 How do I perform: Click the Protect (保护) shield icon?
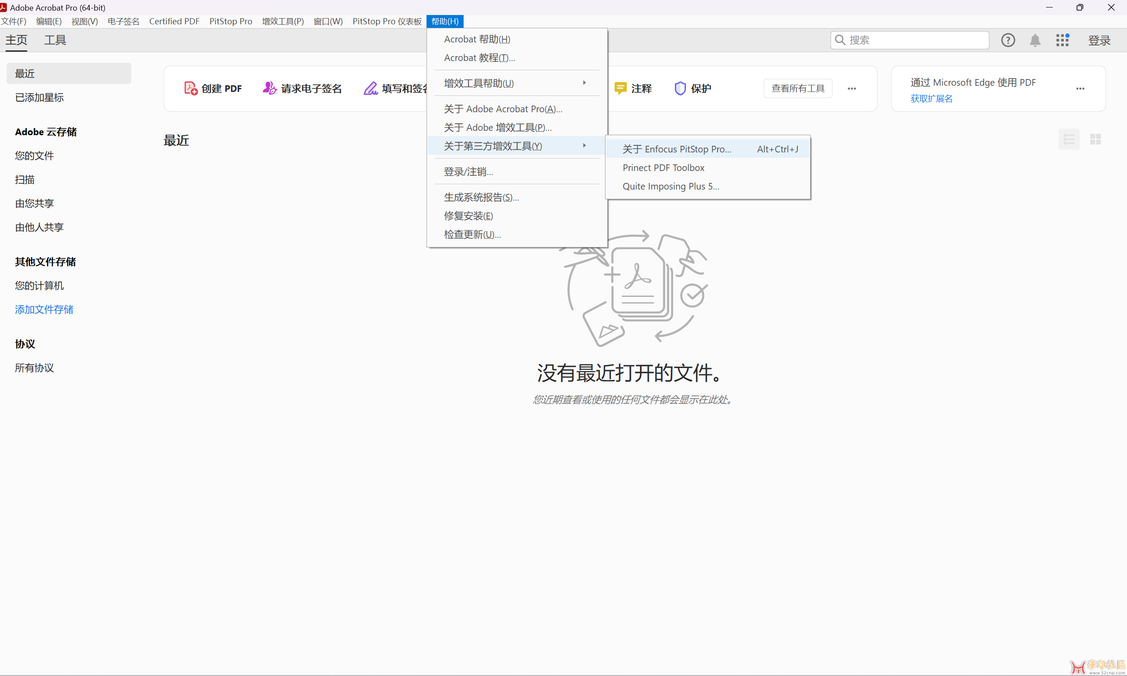(x=680, y=88)
